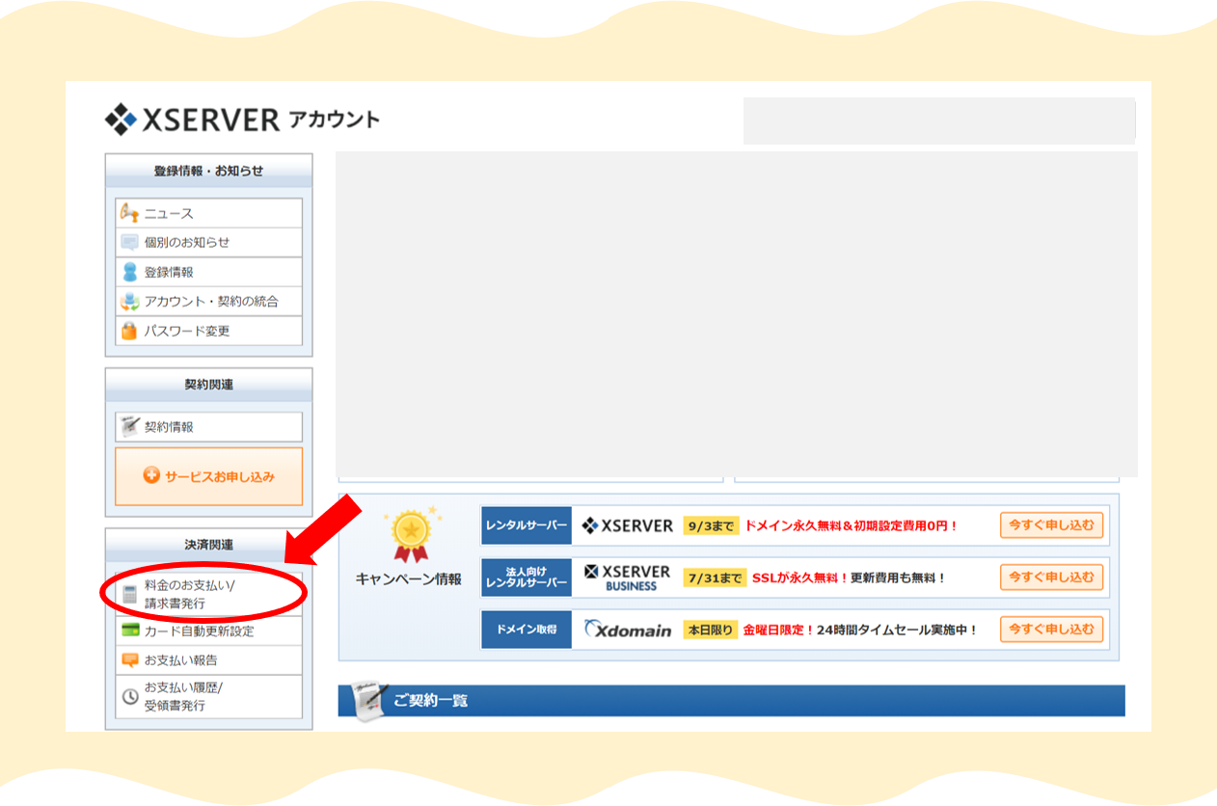Click the 契約関連 section header
Viewport: 1217px width, 806px height.
[208, 385]
